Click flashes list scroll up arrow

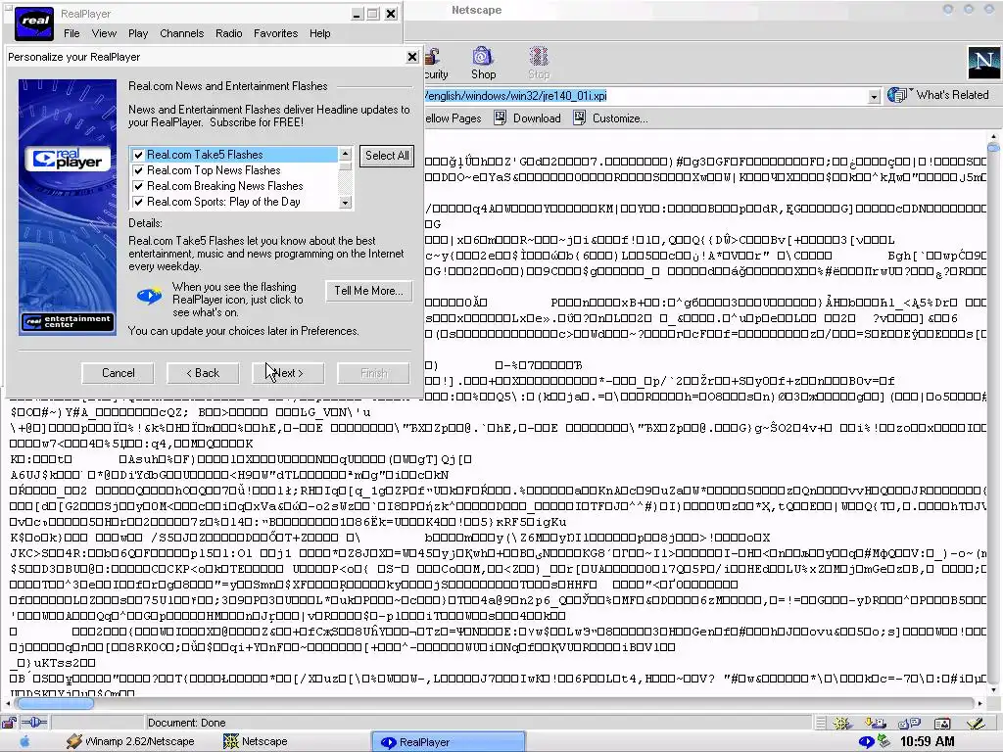346,154
